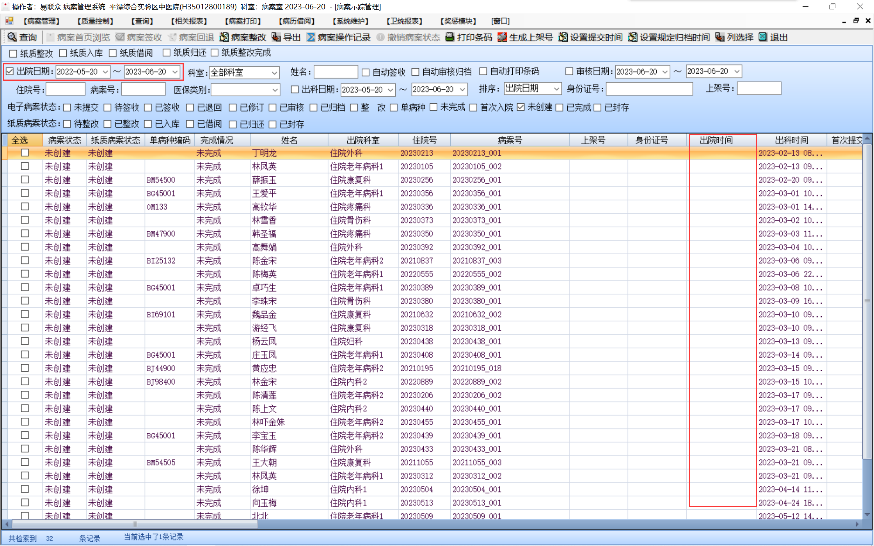The width and height of the screenshot is (874, 546).
Task: Click the 病案整改 toolbar icon
Action: tap(224, 37)
